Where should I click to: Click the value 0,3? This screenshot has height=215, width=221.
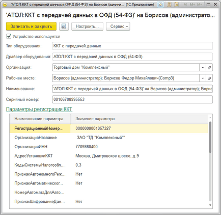(x=78, y=165)
